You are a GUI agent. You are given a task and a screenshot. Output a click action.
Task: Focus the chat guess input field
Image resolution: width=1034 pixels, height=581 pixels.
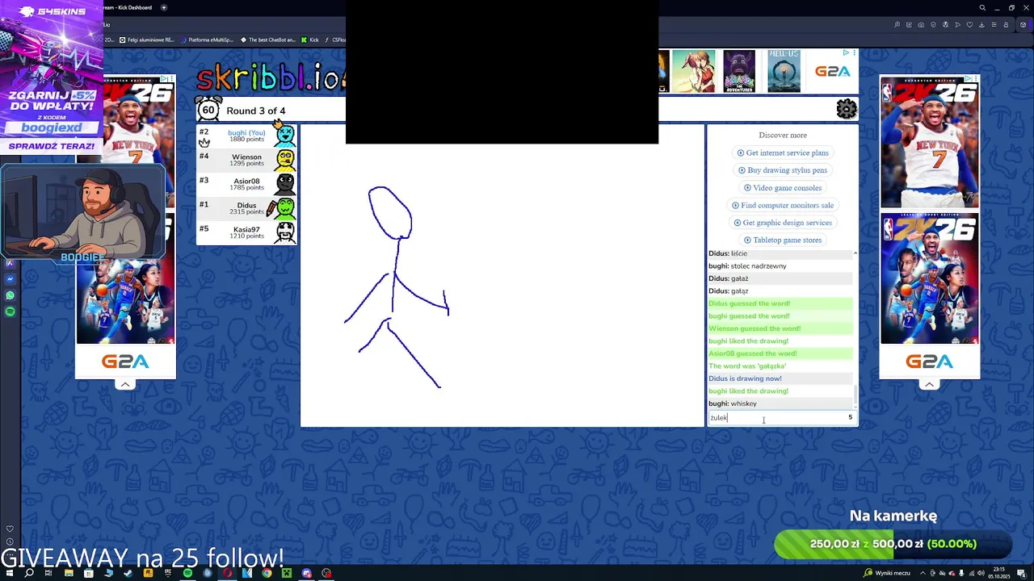point(782,417)
